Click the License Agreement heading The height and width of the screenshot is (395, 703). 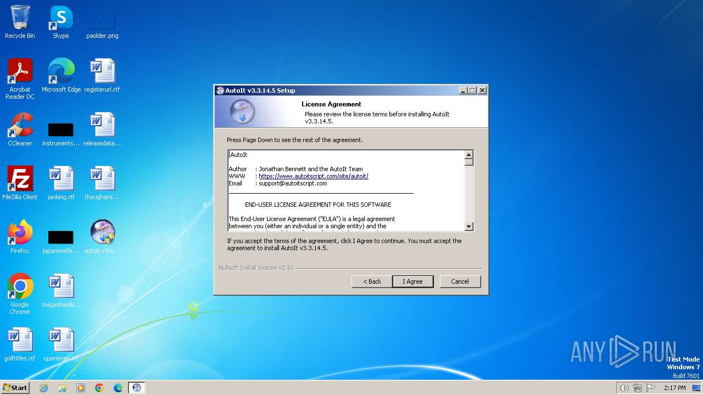click(331, 104)
